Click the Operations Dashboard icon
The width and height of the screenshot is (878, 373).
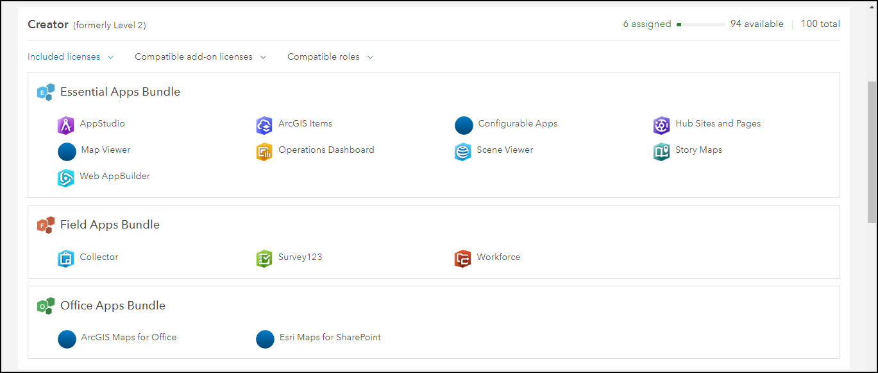tap(264, 152)
